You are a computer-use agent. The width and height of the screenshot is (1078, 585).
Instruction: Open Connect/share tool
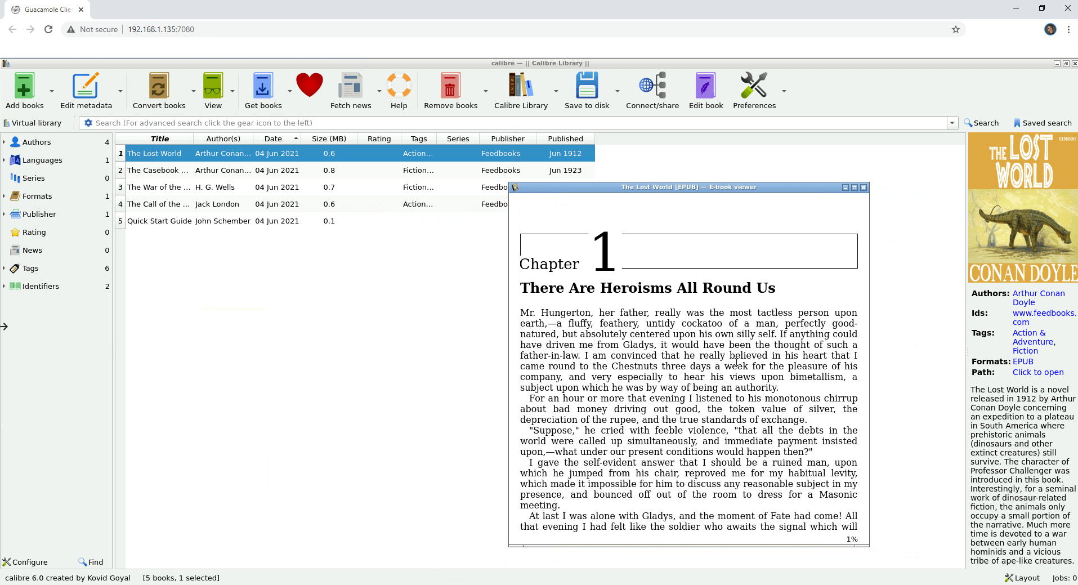click(652, 86)
